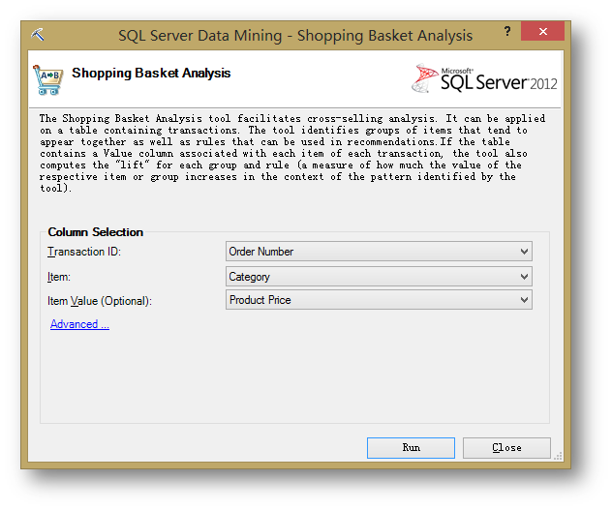Click the 'Item:' label

click(x=59, y=277)
